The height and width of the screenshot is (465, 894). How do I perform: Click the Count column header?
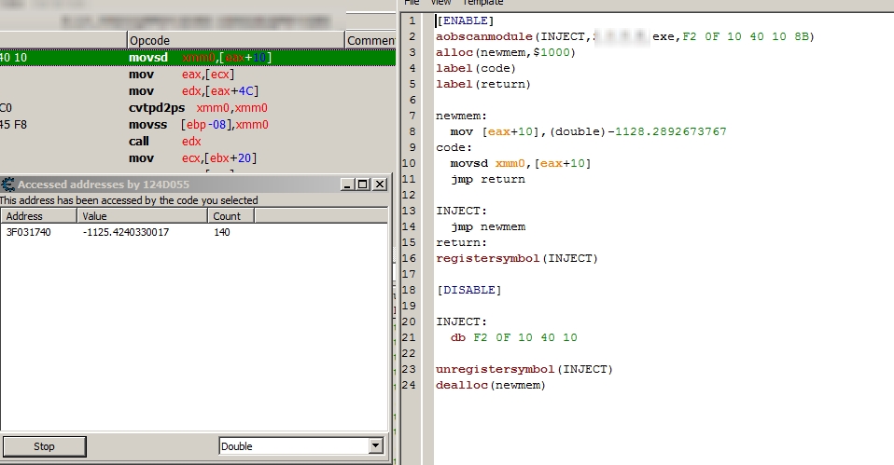(x=228, y=215)
